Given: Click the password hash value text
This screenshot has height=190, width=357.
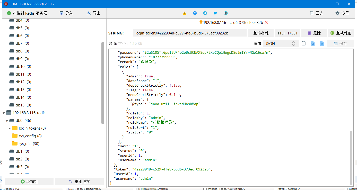Looking at the screenshot, I should (x=207, y=52).
